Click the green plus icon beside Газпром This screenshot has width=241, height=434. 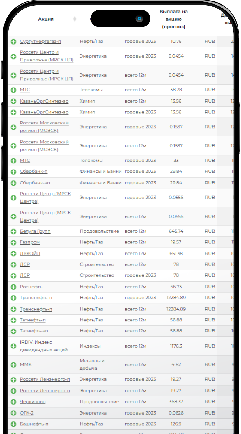(x=13, y=243)
